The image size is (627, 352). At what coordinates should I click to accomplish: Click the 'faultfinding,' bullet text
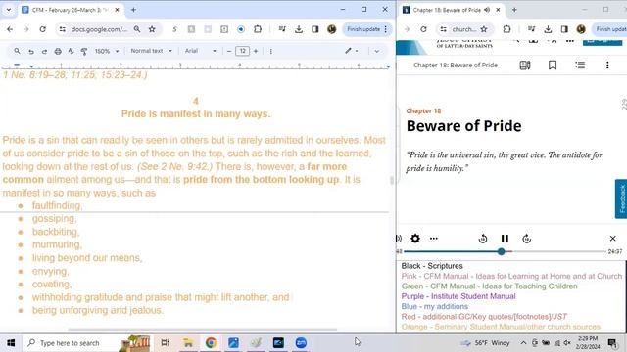tap(57, 205)
